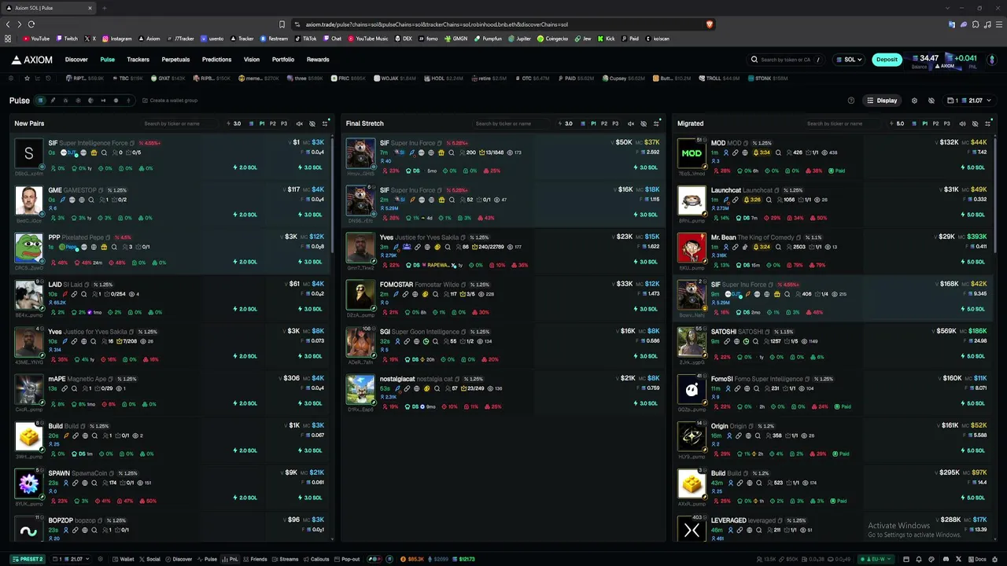The height and width of the screenshot is (566, 1007).
Task: Open the Perpetuals navigation tab
Action: click(x=175, y=60)
